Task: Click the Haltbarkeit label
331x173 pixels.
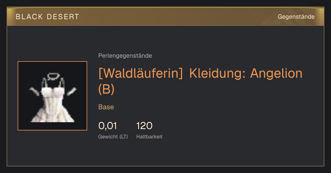Action: pyautogui.click(x=149, y=136)
